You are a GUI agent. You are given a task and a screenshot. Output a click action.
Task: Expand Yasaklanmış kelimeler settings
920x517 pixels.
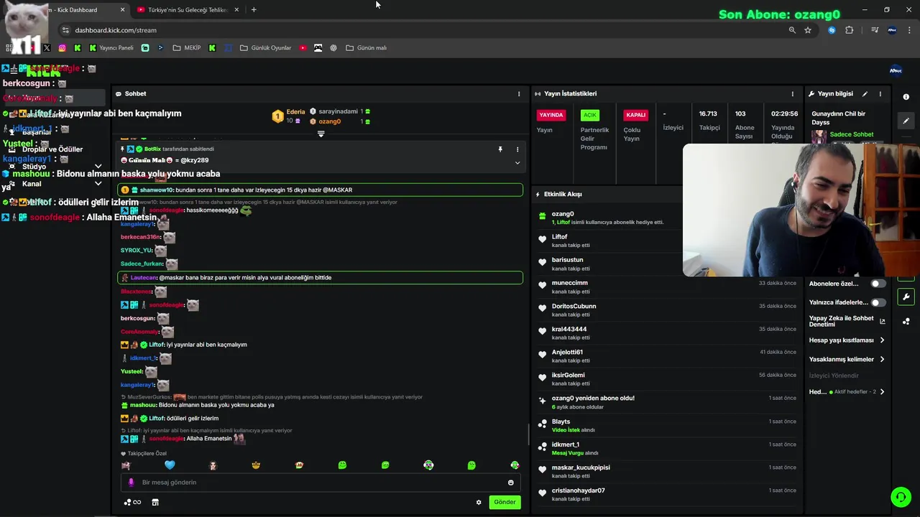(847, 359)
